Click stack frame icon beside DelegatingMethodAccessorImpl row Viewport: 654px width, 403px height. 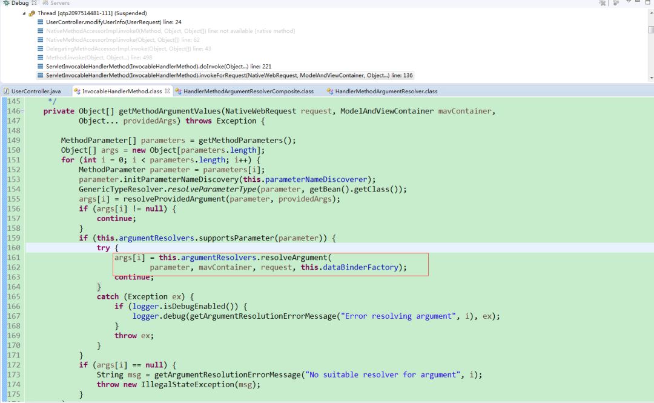coord(41,49)
